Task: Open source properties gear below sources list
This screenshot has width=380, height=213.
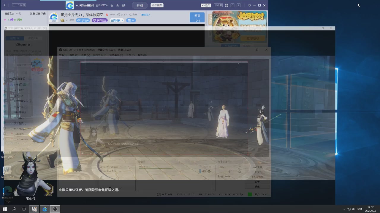Action: point(110,188)
